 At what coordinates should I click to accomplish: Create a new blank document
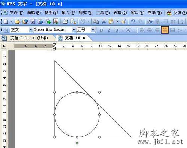(x=6, y=21)
